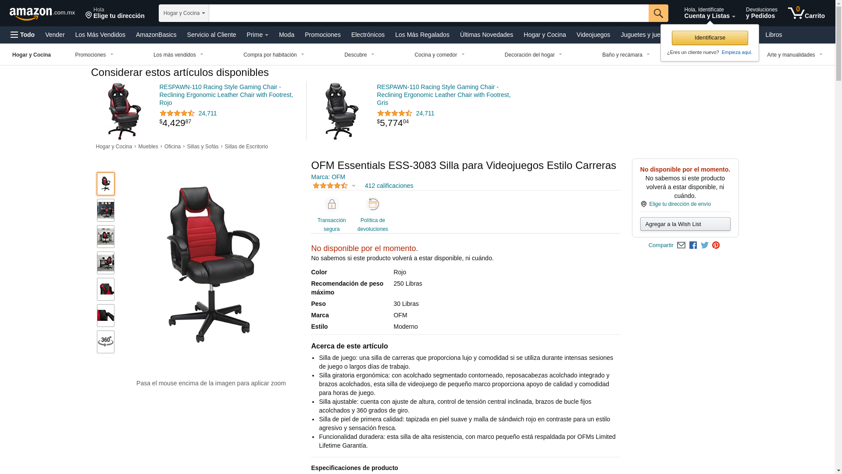Viewport: 842px width, 474px height.
Task: Share product on Facebook
Action: click(x=693, y=245)
